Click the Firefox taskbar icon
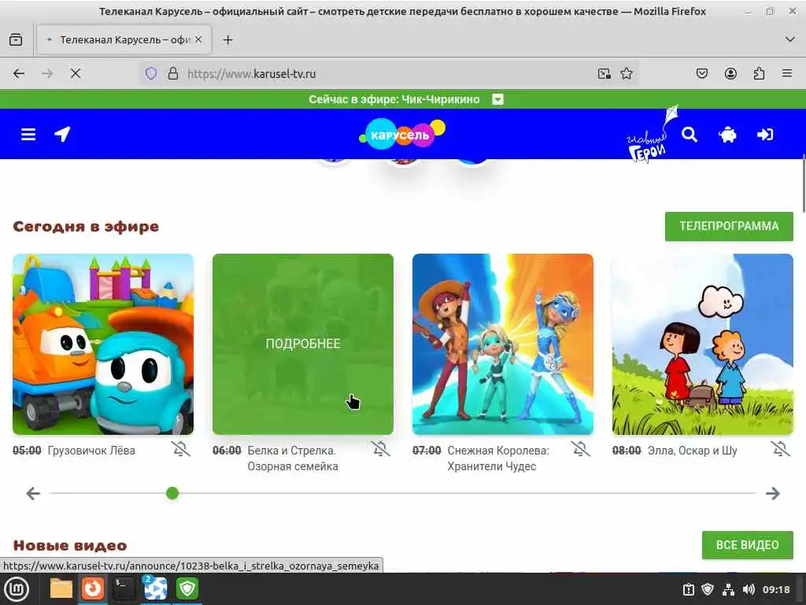The width and height of the screenshot is (806, 605). (93, 588)
